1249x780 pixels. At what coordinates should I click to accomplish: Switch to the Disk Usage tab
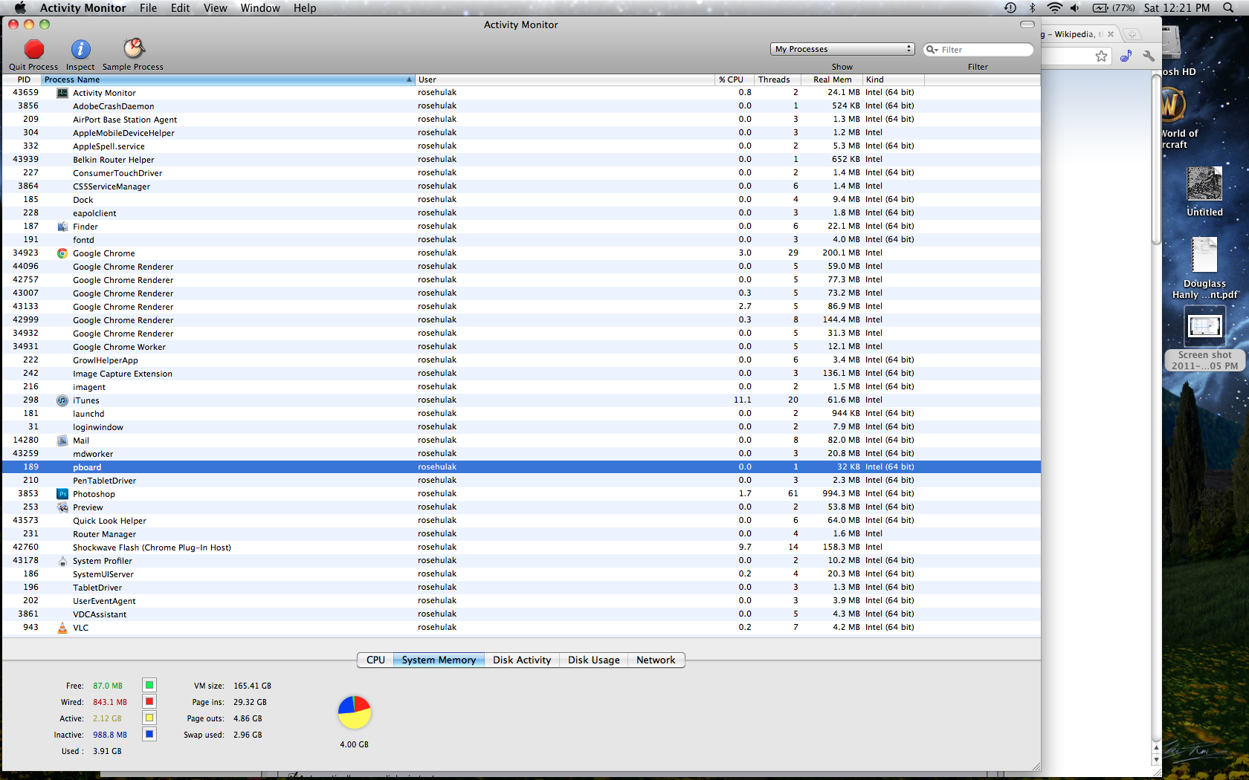tap(593, 660)
